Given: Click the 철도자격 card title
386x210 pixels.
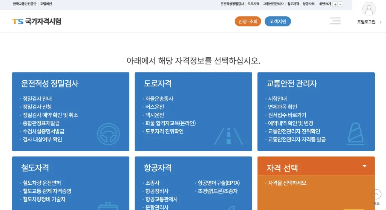Looking at the screenshot, I should click(x=35, y=168).
